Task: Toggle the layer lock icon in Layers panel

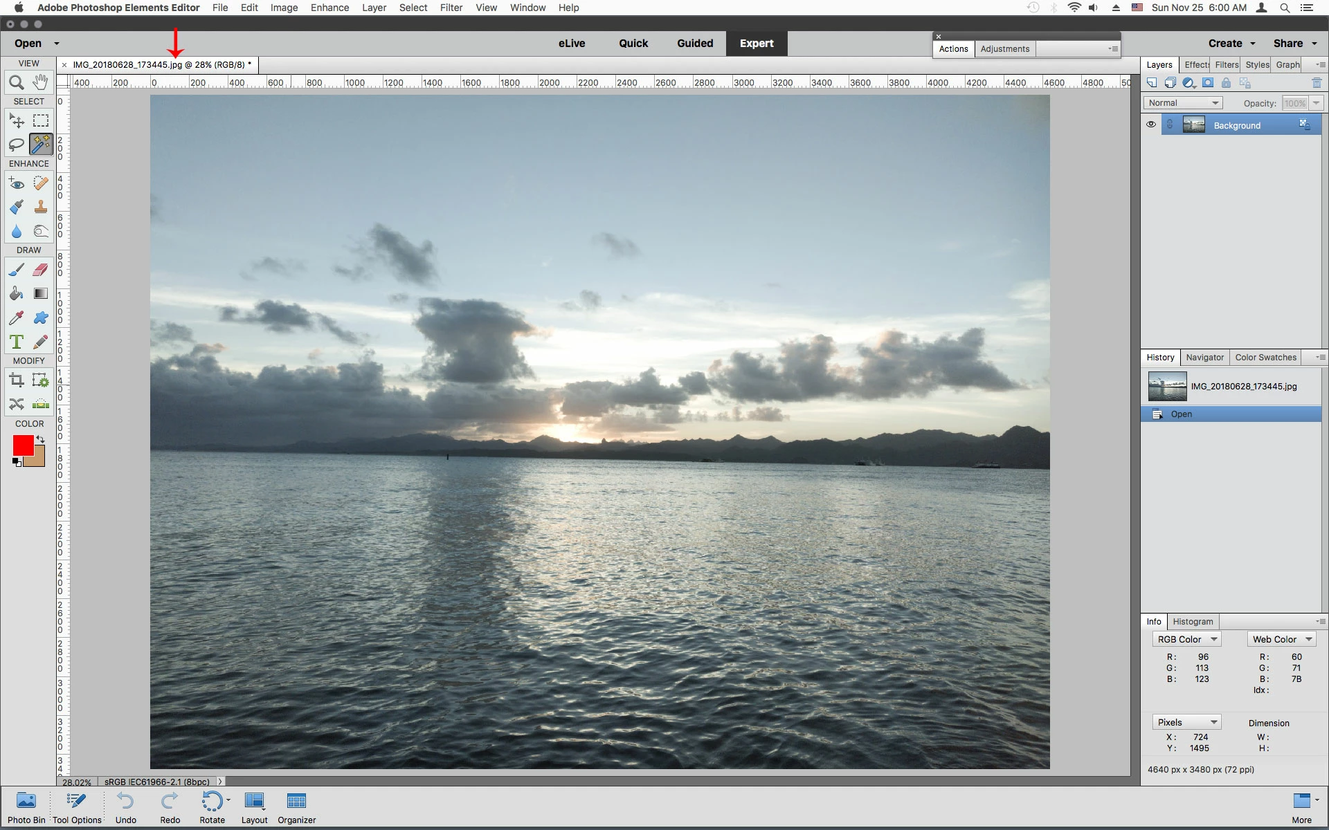Action: click(x=1226, y=83)
